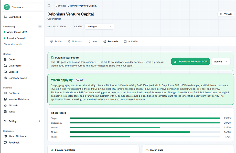
Task: Click the globe icon on Website
Action: coord(221,14)
